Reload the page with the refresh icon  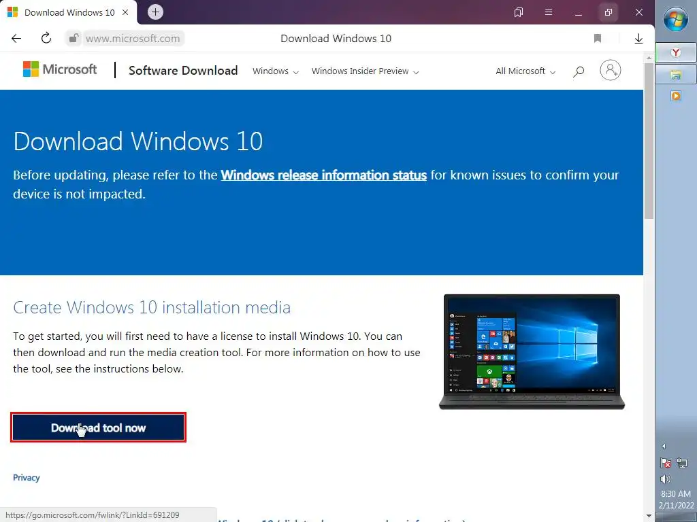click(46, 38)
